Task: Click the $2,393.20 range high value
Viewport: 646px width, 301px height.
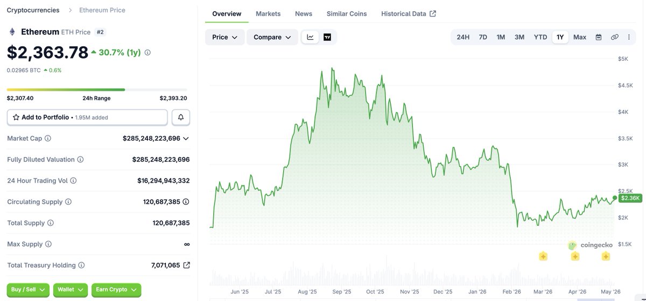Action: (x=173, y=98)
